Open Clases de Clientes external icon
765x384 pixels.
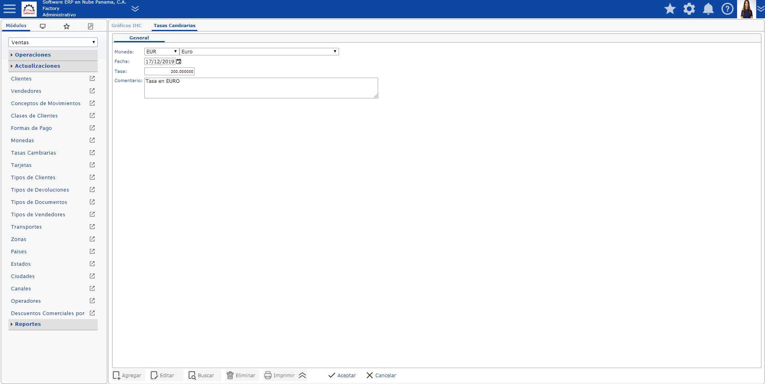(x=92, y=116)
